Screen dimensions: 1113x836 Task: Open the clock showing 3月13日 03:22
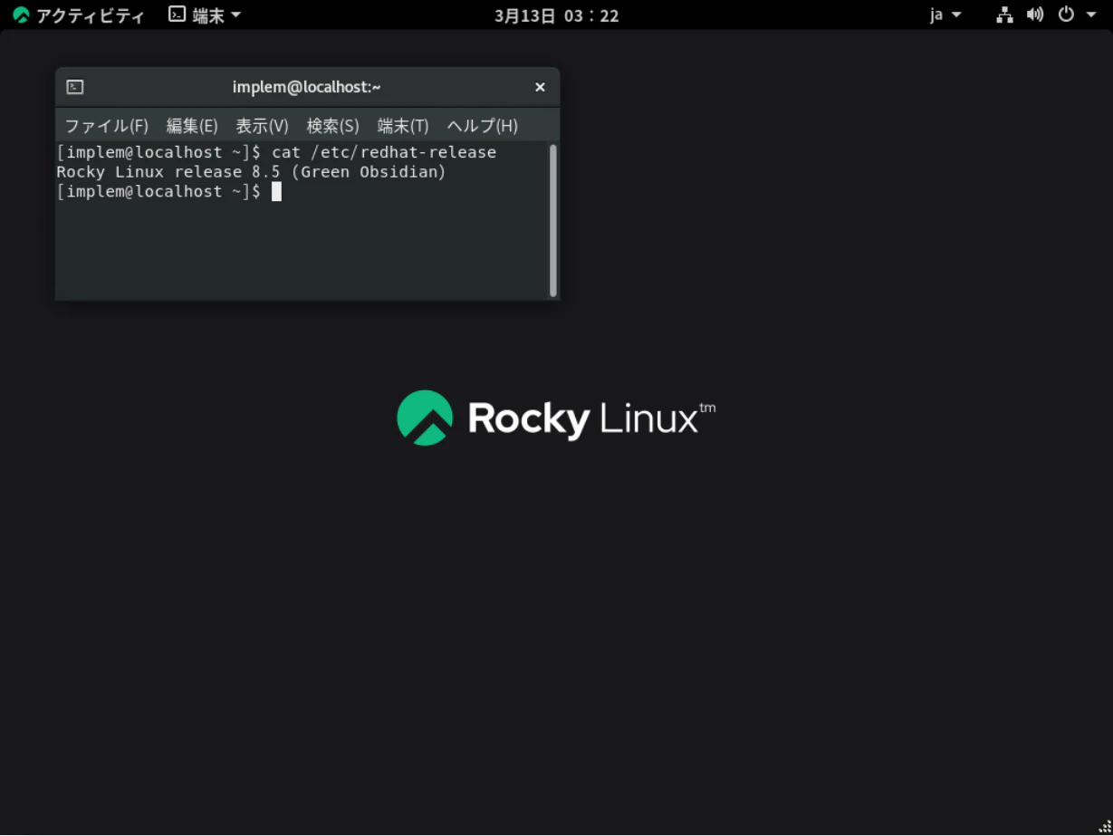[x=557, y=15]
